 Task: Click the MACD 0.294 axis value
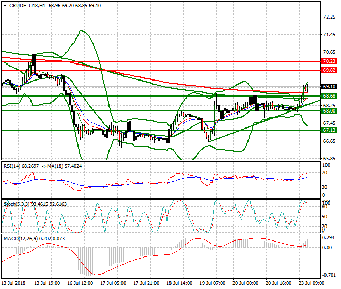(x=329, y=238)
